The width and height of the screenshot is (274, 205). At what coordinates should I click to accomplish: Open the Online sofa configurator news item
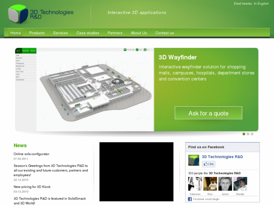[x=31, y=154]
